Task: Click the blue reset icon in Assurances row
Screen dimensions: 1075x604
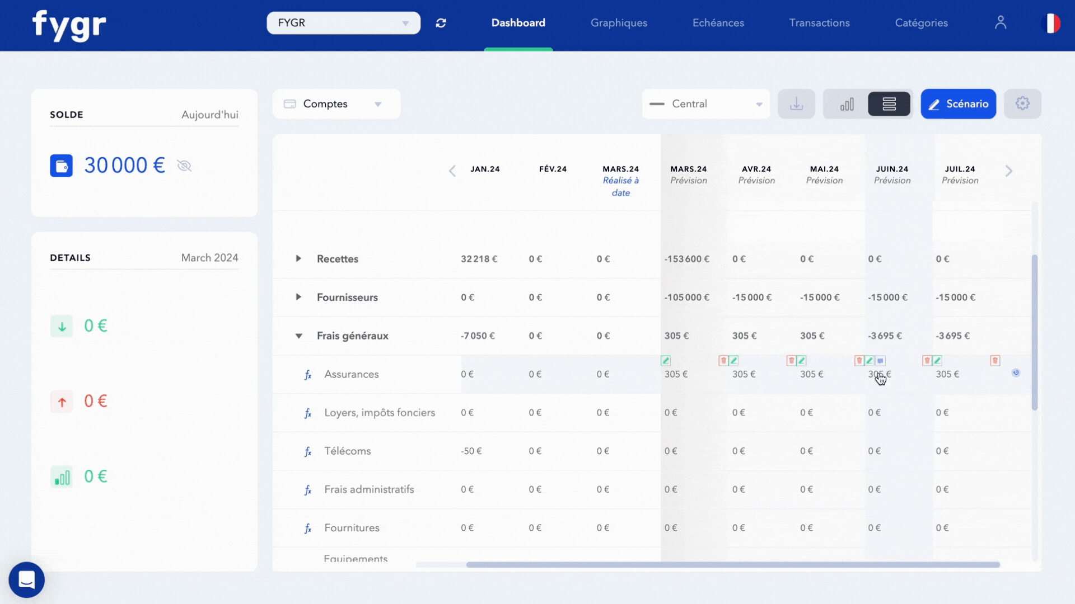Action: [x=1016, y=372]
